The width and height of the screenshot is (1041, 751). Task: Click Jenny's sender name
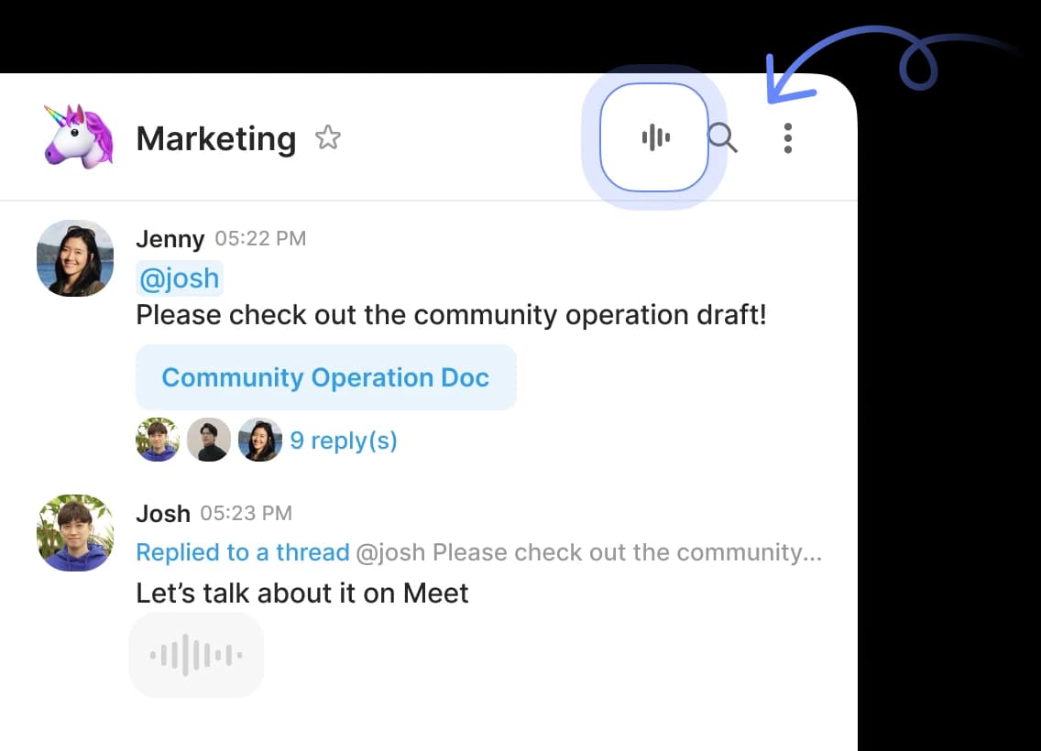170,239
